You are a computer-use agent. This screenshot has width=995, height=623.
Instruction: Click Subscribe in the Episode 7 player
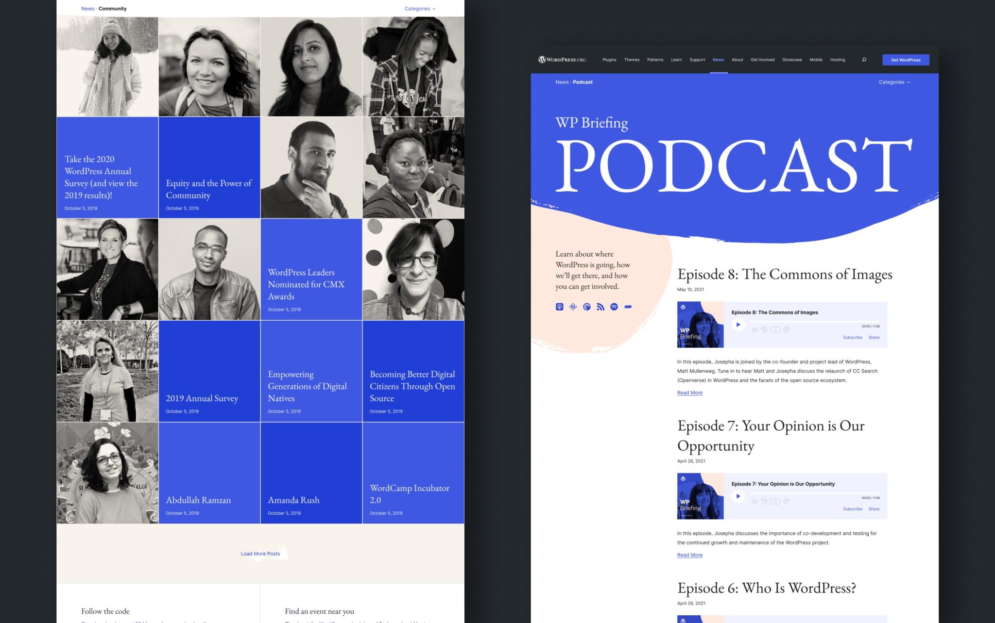(852, 509)
